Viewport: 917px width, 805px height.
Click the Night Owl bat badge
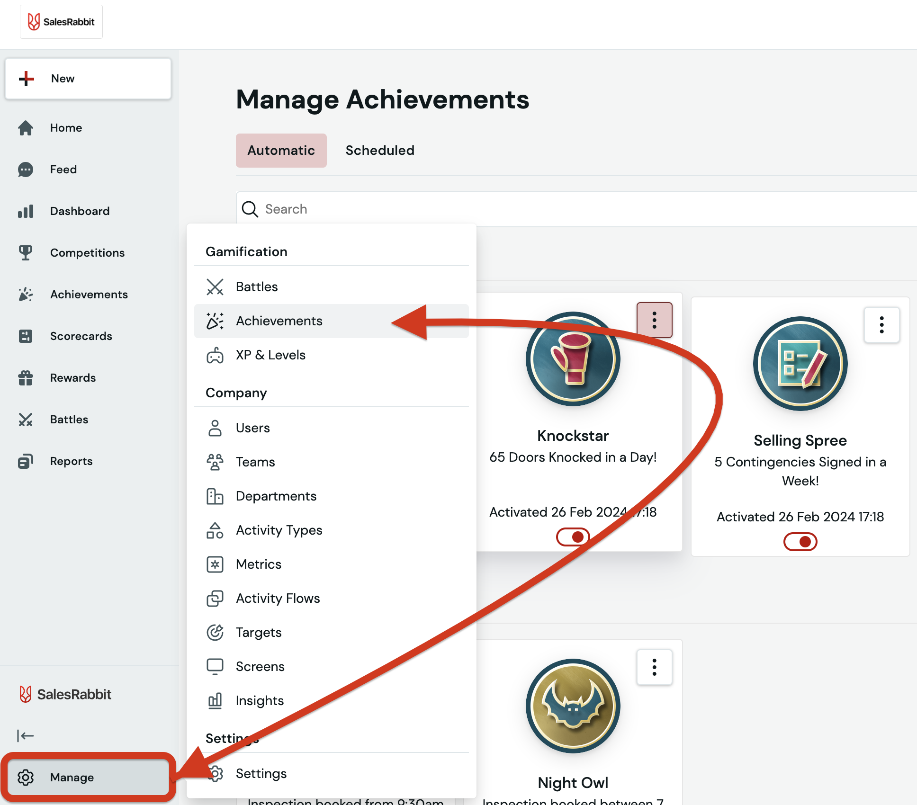[x=573, y=706]
